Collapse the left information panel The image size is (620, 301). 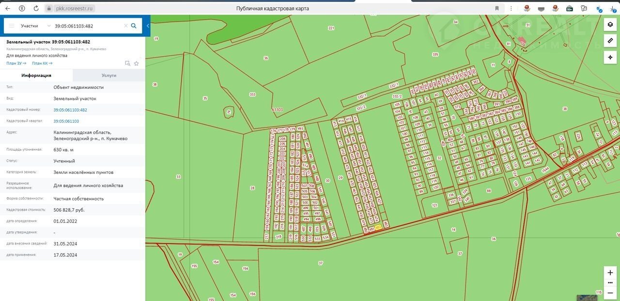coord(148,26)
